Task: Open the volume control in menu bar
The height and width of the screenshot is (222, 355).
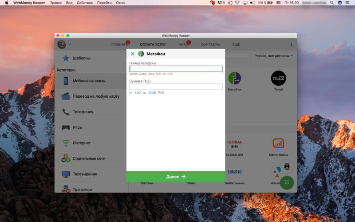Action: 252,3
